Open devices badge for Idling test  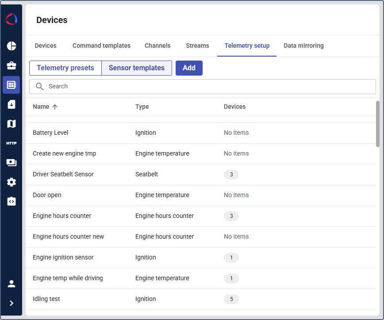pos(231,299)
